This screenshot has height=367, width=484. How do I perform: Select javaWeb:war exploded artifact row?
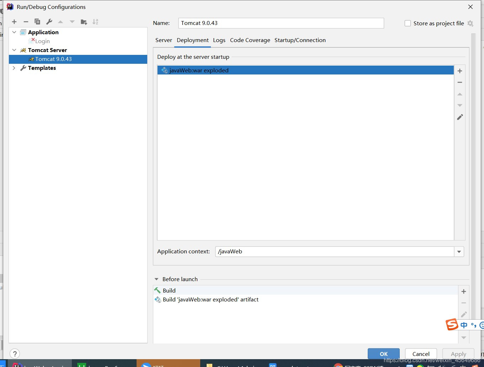click(x=305, y=70)
